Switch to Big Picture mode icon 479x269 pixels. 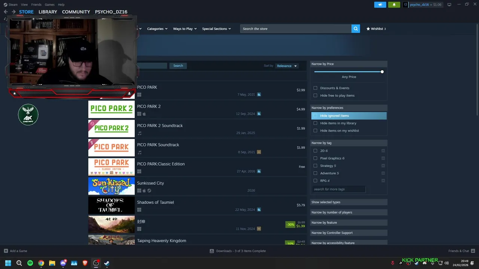click(x=449, y=4)
